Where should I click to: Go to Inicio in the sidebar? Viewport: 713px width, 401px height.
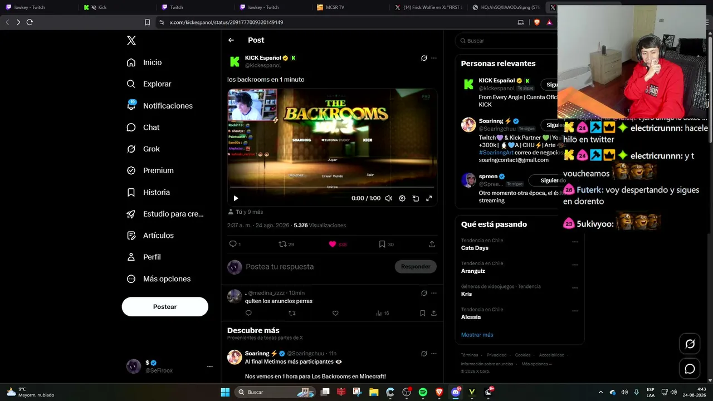point(145,62)
